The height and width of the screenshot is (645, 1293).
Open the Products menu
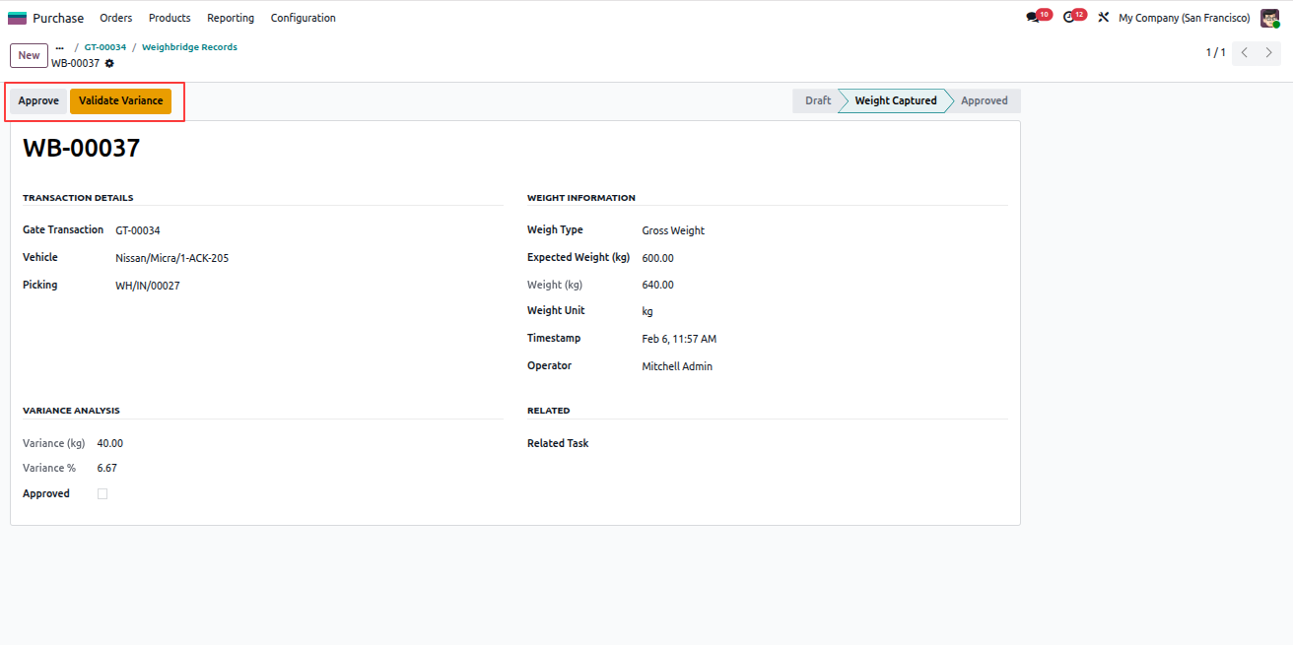click(x=170, y=18)
